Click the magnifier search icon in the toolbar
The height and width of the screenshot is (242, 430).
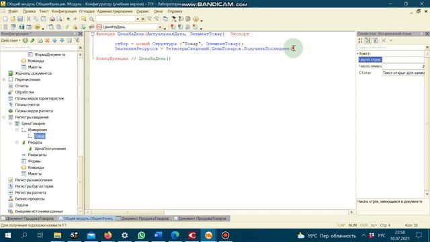click(x=91, y=19)
